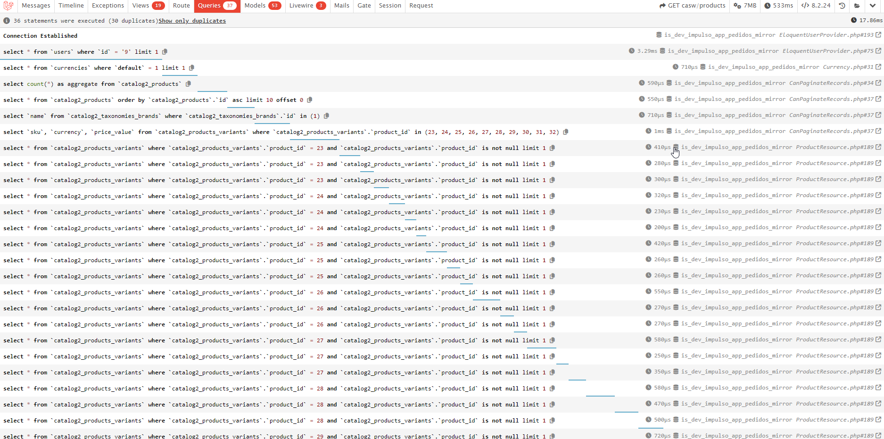
Task: Click the 533ms request duration indicator
Action: pos(778,6)
